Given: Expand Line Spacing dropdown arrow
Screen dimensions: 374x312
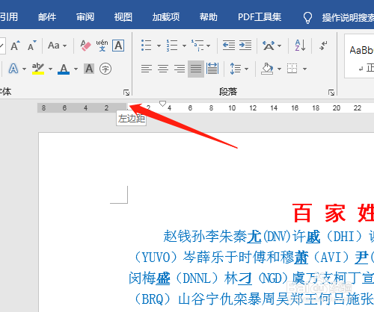Looking at the screenshot, I should 246,69.
